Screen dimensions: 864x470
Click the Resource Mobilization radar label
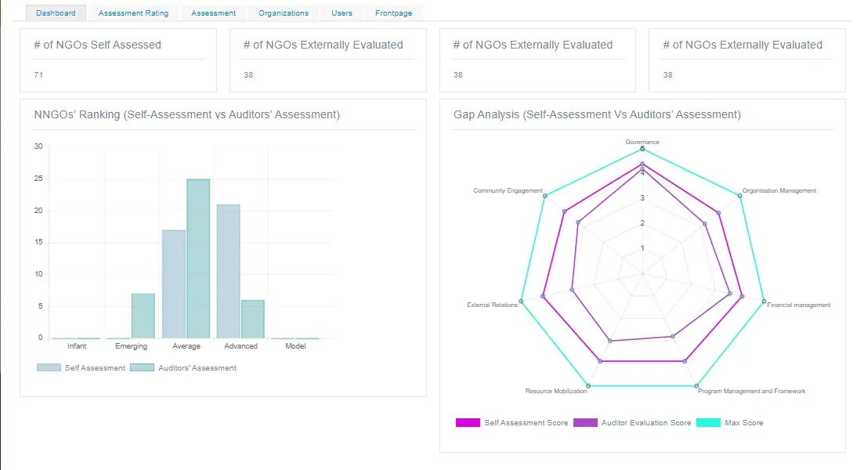pyautogui.click(x=556, y=391)
